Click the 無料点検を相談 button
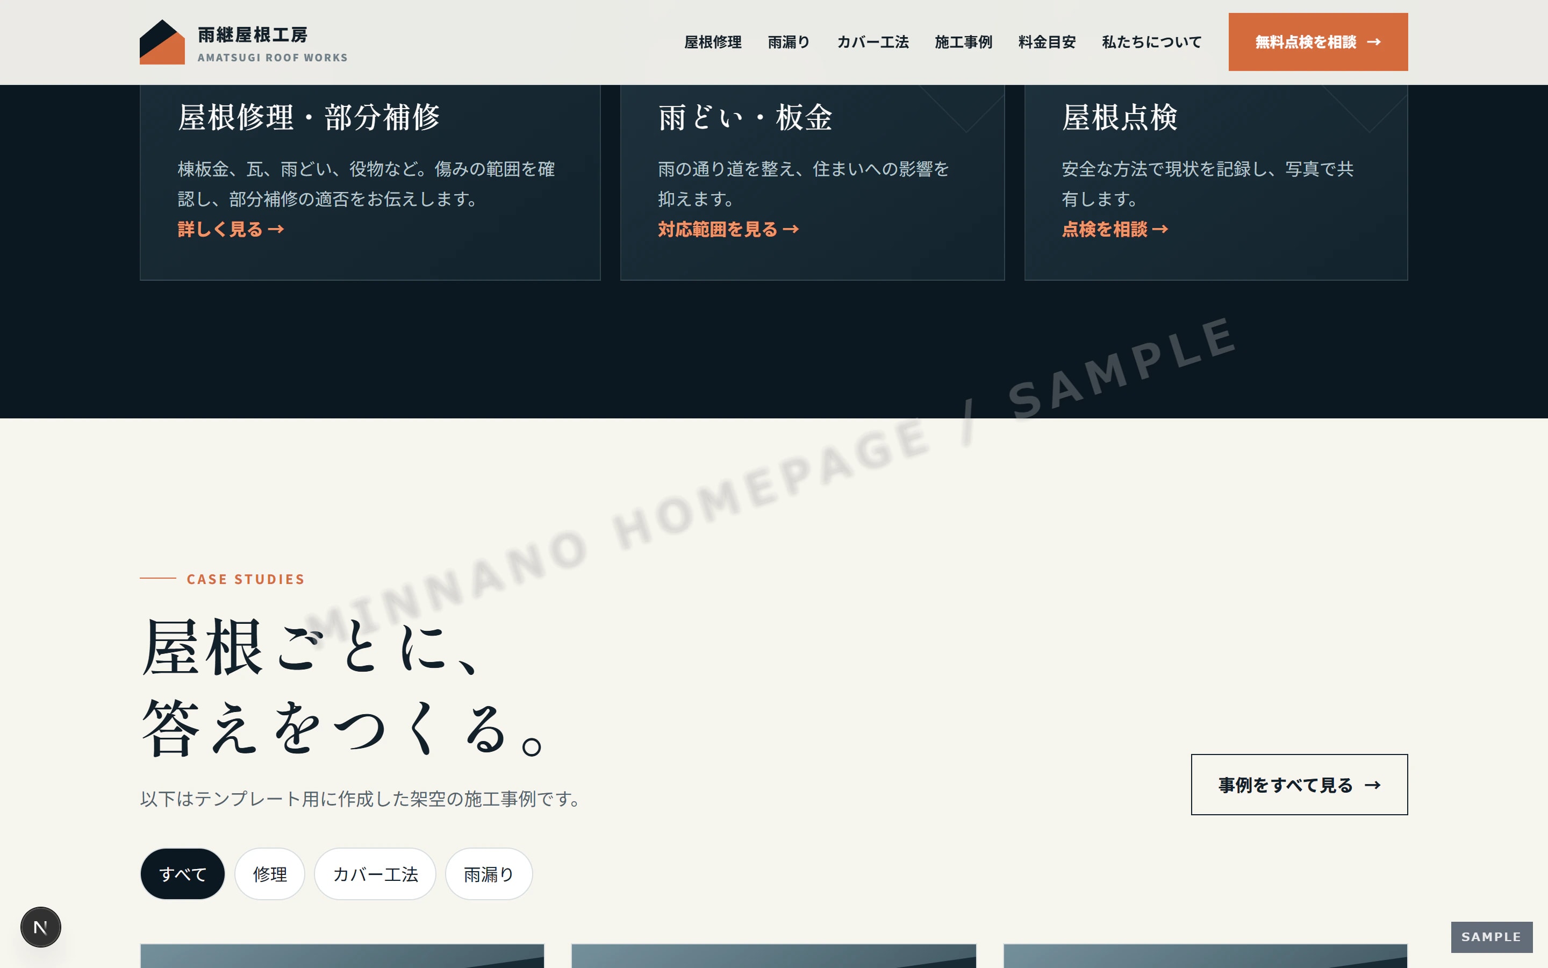 pos(1318,41)
